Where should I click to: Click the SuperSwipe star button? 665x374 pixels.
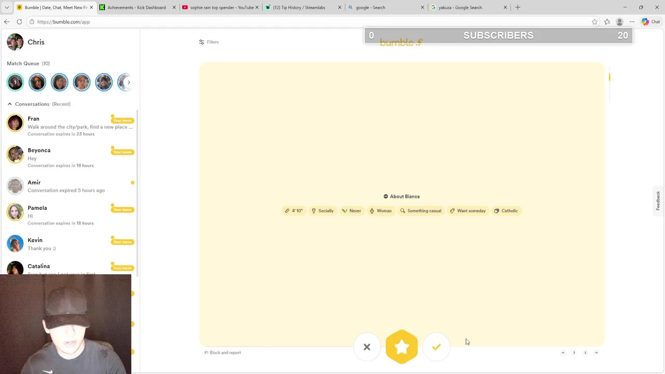coord(402,347)
